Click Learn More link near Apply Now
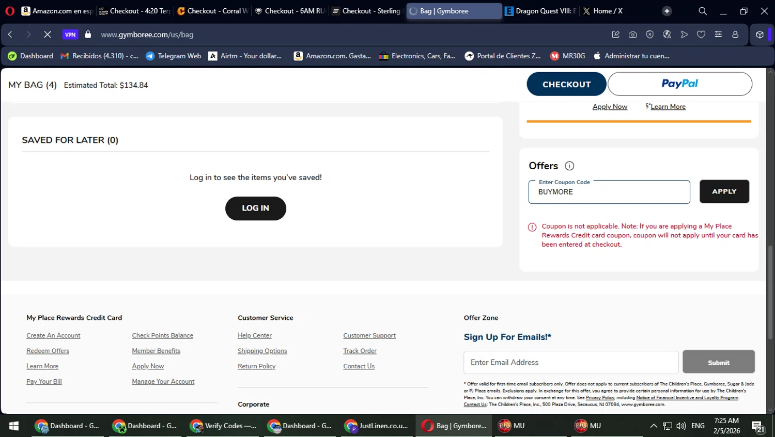Image resolution: width=775 pixels, height=437 pixels. tap(668, 107)
